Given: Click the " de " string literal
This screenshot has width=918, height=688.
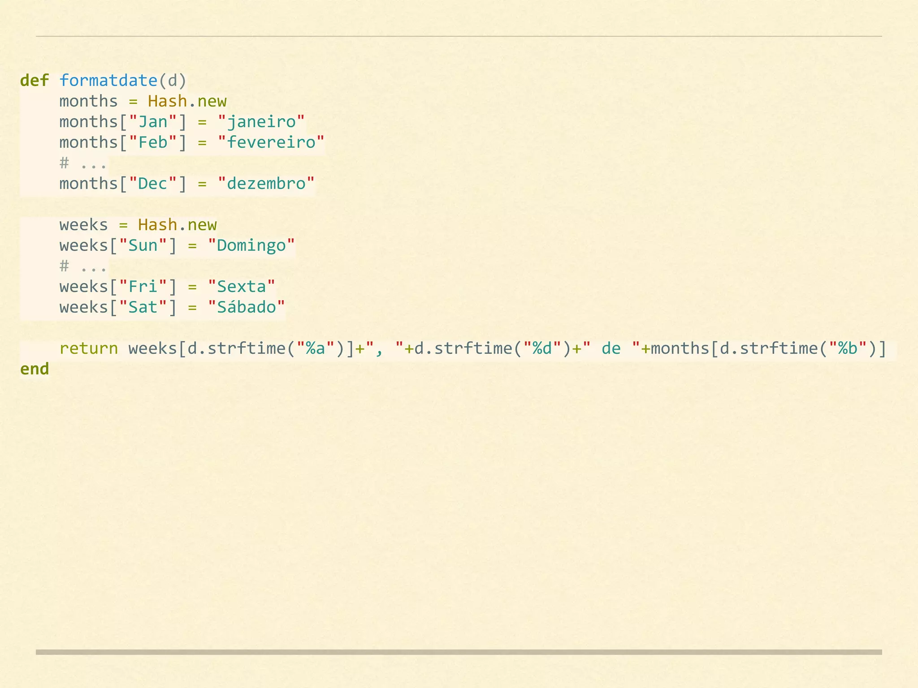Looking at the screenshot, I should [611, 348].
